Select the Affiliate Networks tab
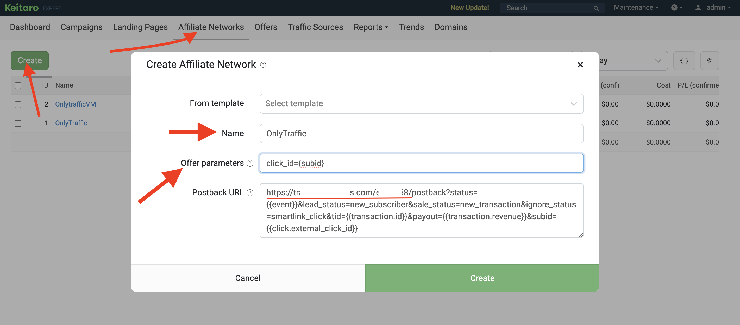 pyautogui.click(x=211, y=27)
